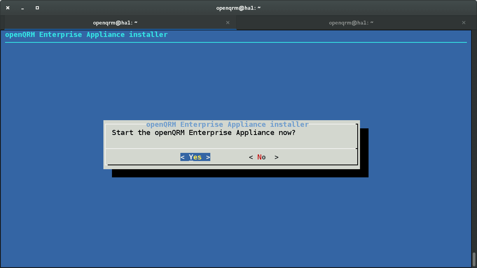This screenshot has width=477, height=268.
Task: Click the installer heading at terminal top
Action: pyautogui.click(x=86, y=35)
